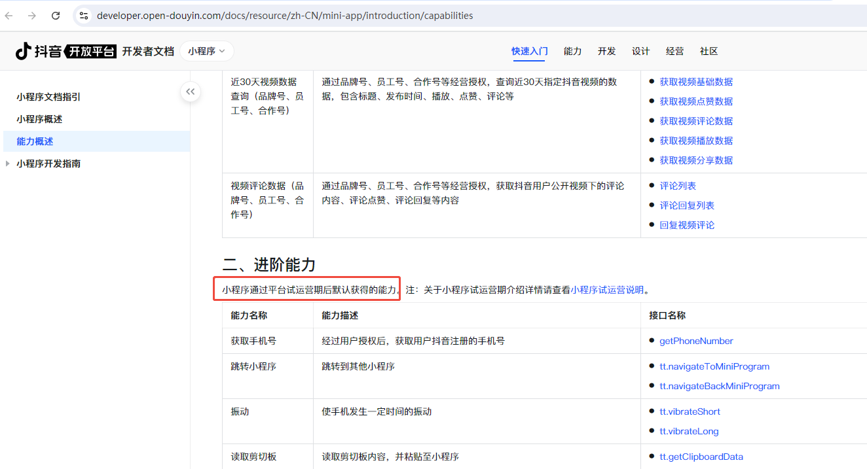Open the 小程序开发指南 sidebar section
The height and width of the screenshot is (469, 867).
click(x=48, y=164)
